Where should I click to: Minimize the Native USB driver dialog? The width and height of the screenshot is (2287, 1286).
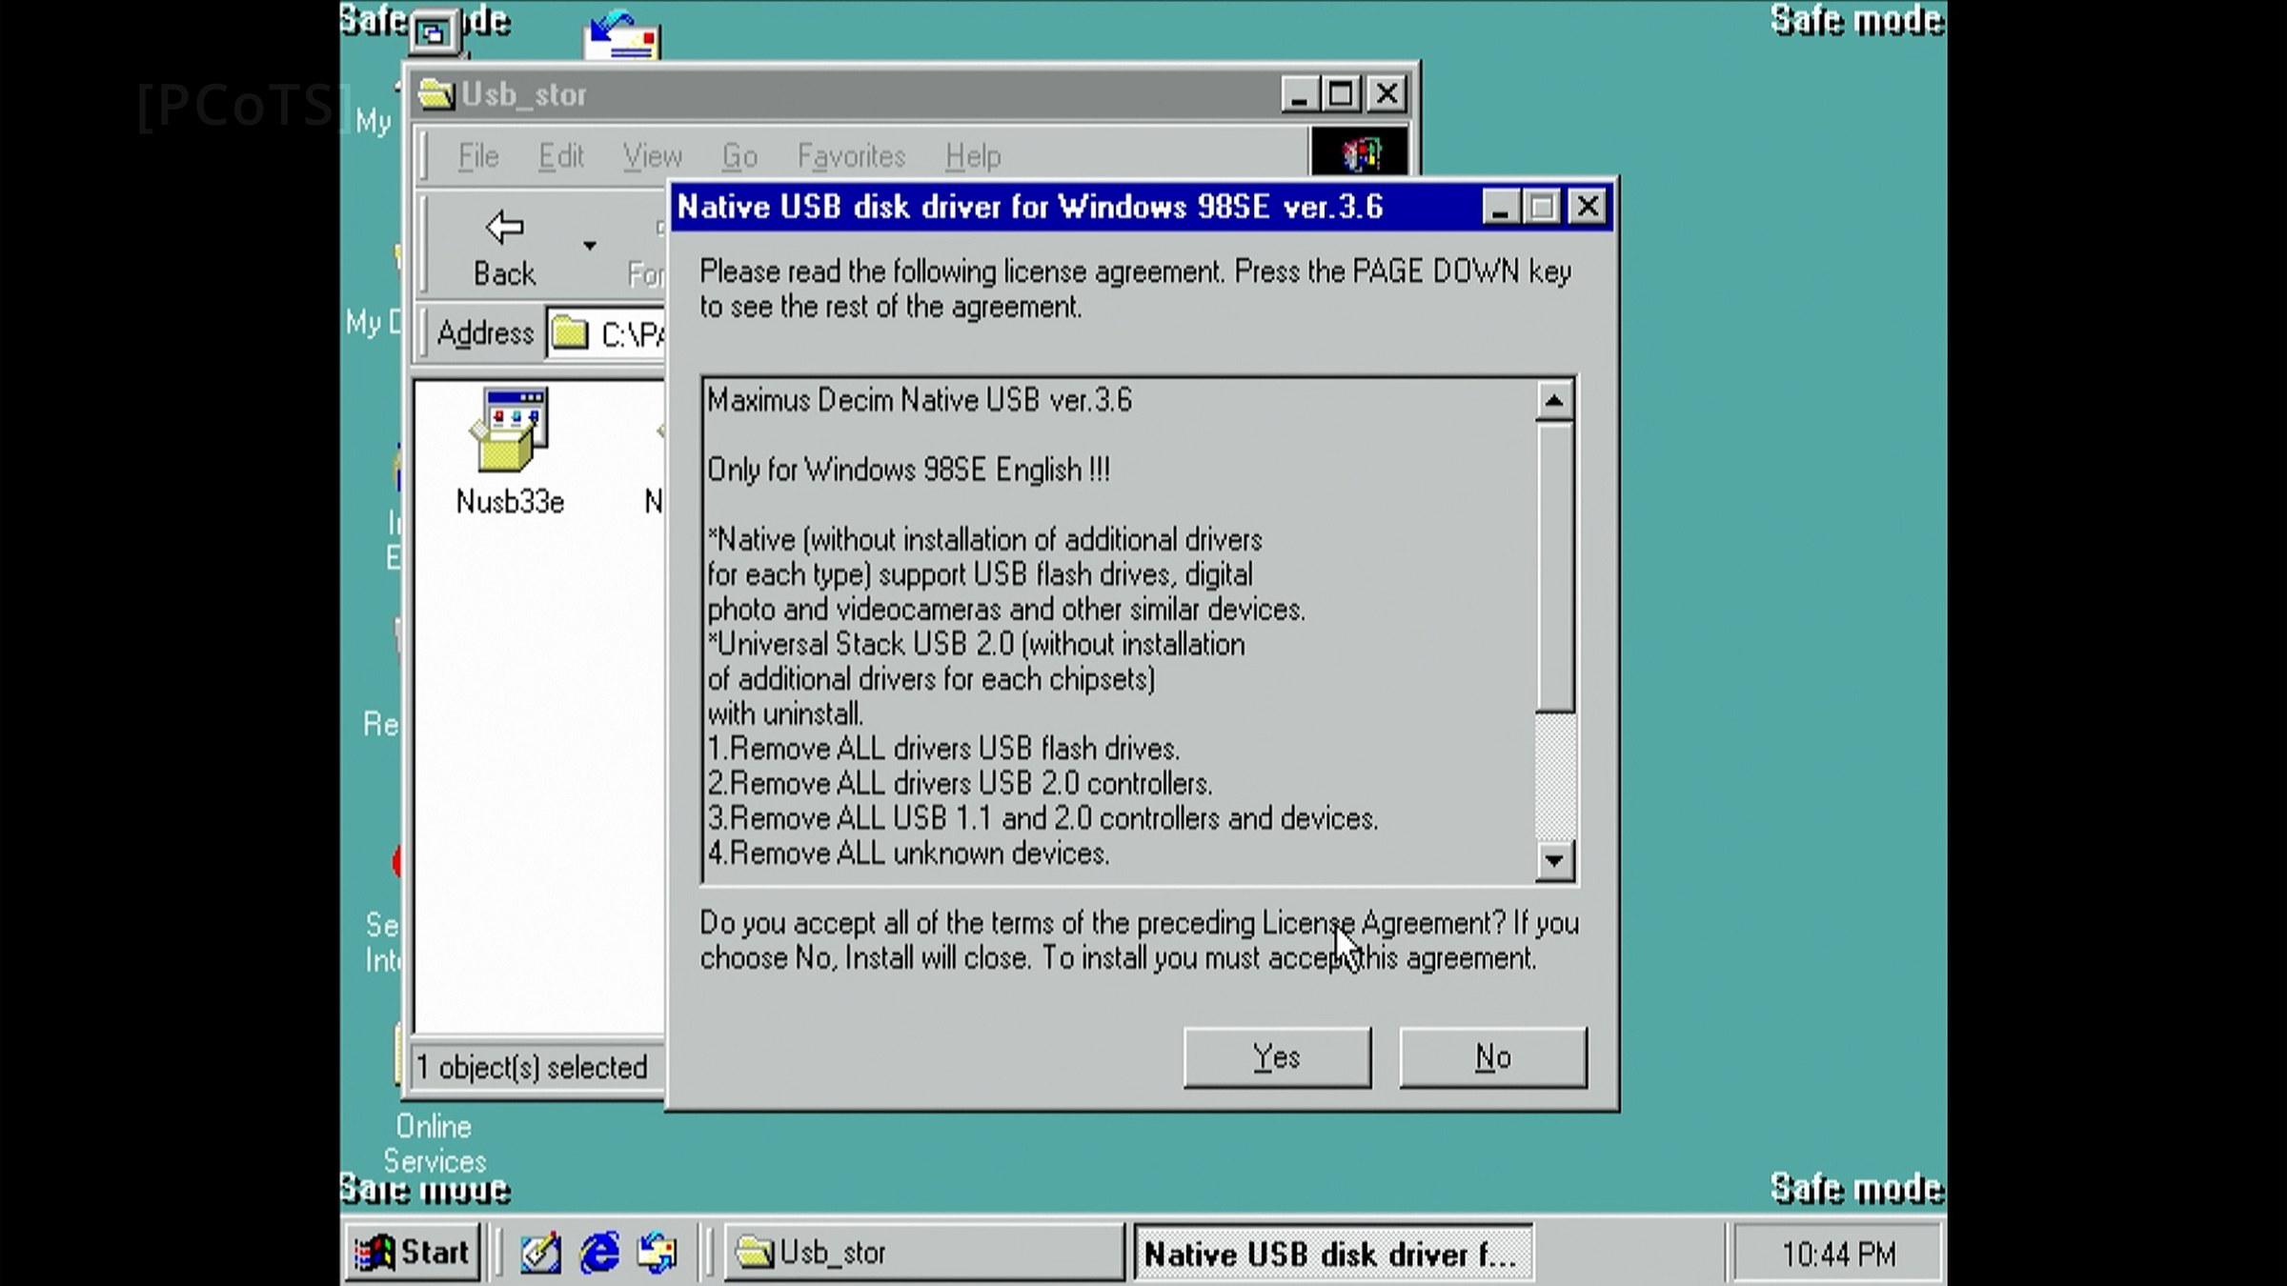(1500, 208)
